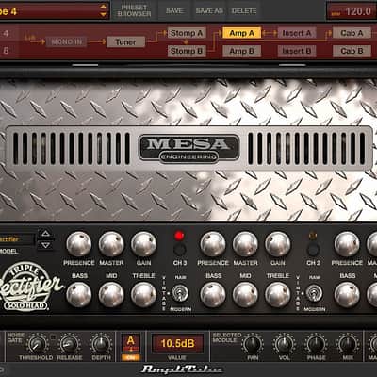The image size is (377, 377).
Task: Open the Insert B module
Action: pyautogui.click(x=297, y=51)
